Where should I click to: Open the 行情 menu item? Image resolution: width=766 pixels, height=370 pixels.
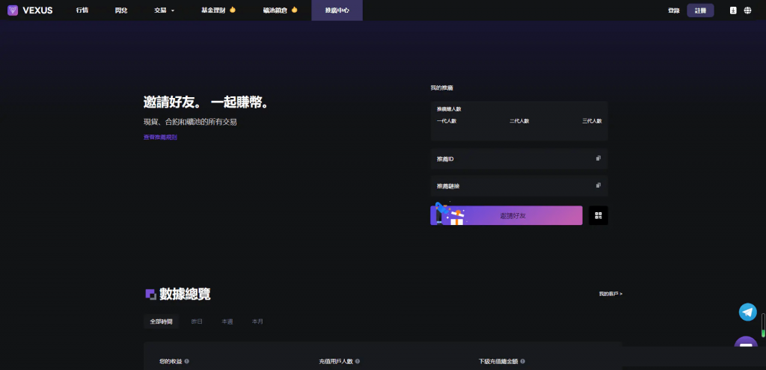82,10
